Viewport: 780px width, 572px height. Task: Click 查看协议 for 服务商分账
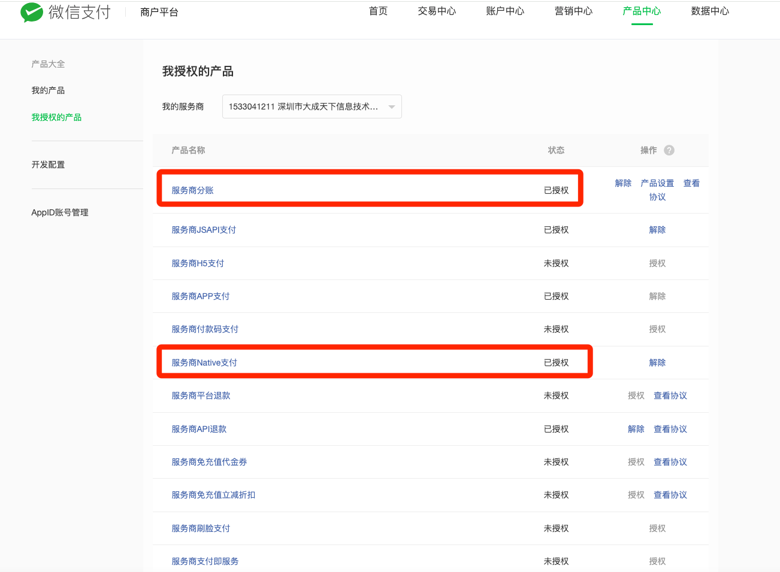coord(691,183)
